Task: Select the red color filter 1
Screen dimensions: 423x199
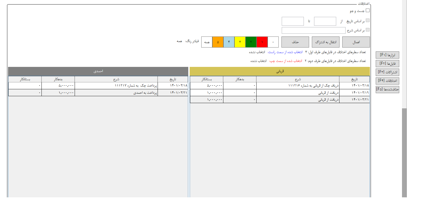Action: click(262, 42)
